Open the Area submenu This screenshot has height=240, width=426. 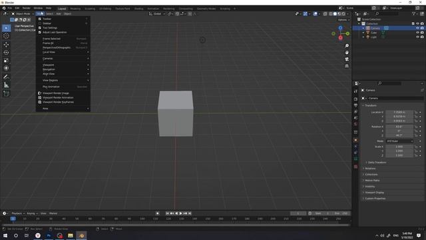63,109
